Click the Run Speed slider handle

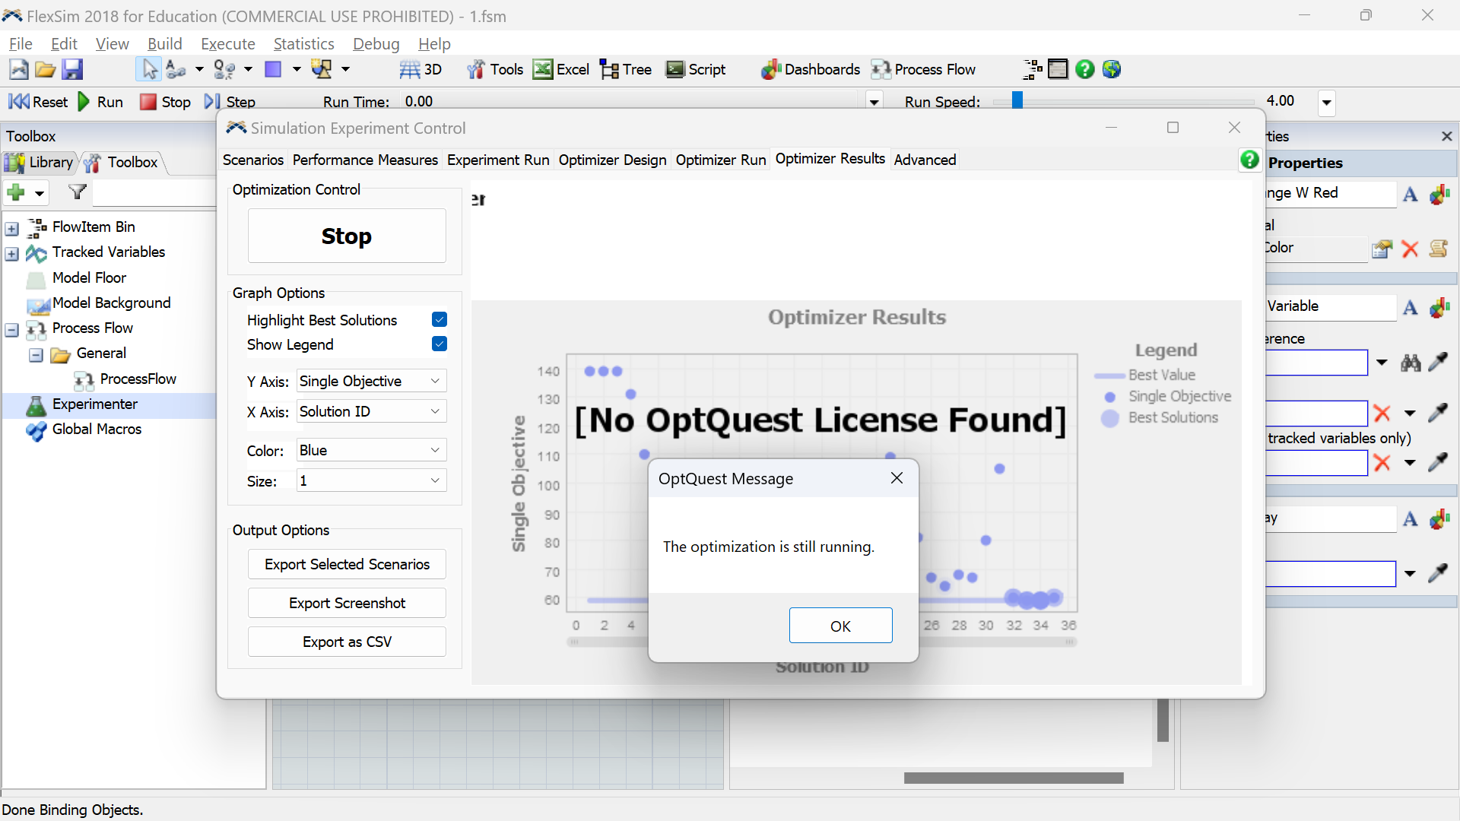(1017, 100)
